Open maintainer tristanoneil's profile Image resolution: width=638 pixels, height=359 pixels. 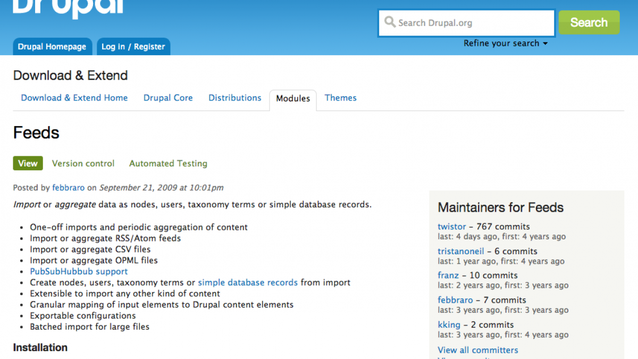click(461, 251)
